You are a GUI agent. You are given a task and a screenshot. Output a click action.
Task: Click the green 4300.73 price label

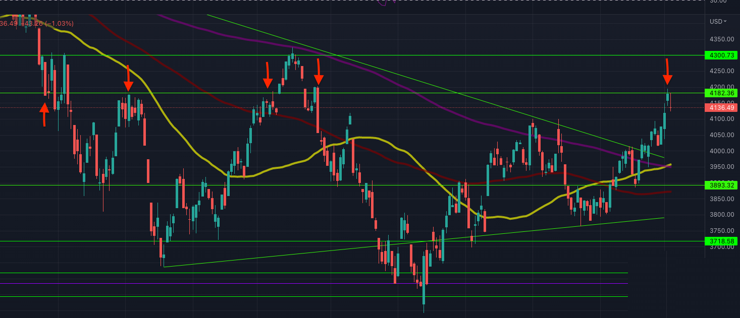720,55
